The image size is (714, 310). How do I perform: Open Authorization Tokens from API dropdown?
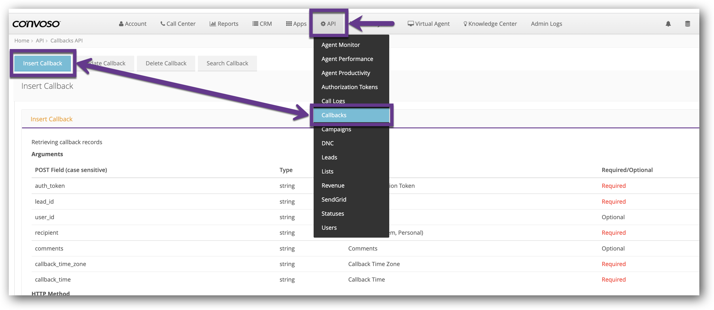(351, 87)
